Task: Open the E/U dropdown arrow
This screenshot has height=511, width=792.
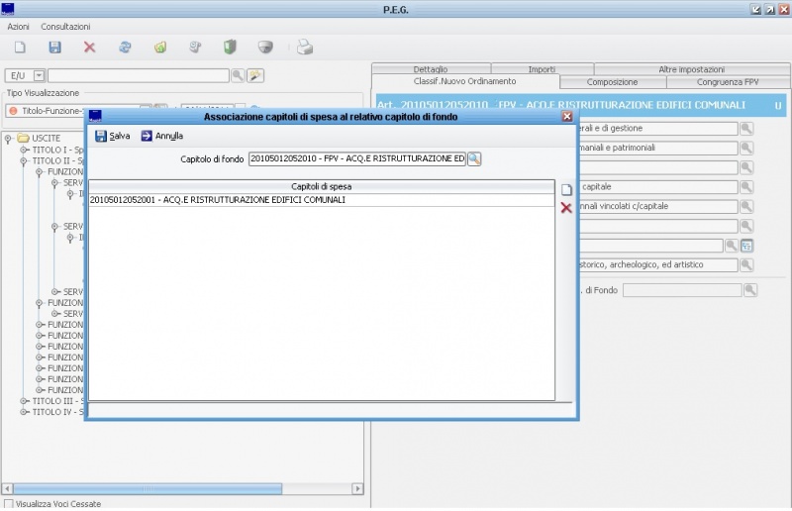Action: click(x=39, y=76)
